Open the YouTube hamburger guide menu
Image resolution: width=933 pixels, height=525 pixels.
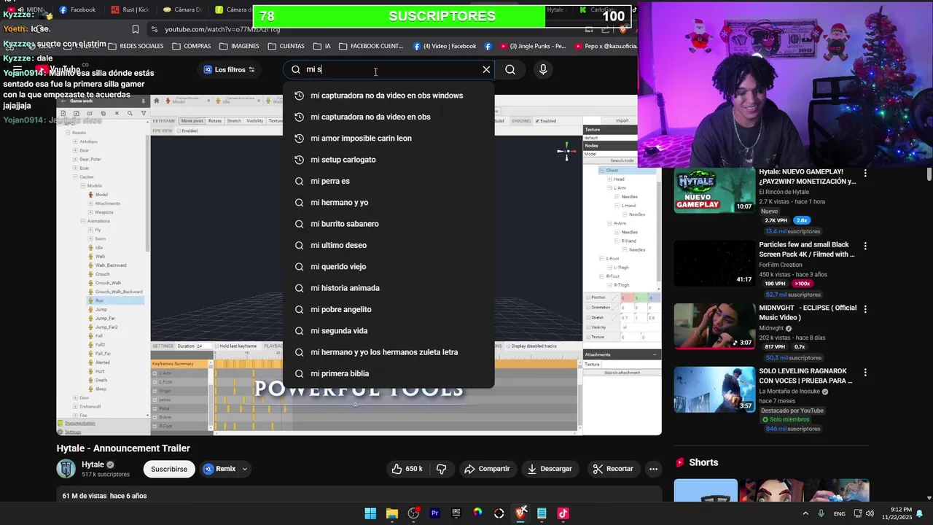pos(17,69)
